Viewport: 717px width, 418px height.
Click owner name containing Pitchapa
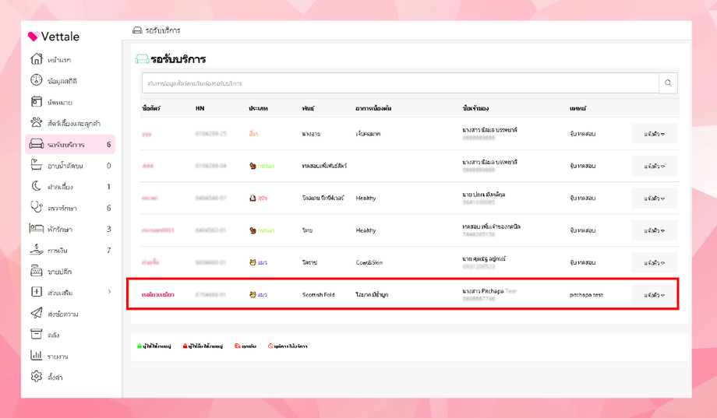tap(489, 291)
